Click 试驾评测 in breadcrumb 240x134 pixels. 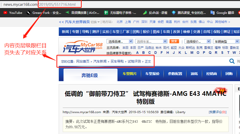134,61
